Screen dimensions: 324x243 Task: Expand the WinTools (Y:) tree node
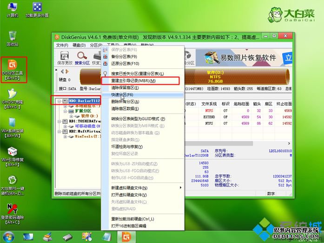coord(65,136)
